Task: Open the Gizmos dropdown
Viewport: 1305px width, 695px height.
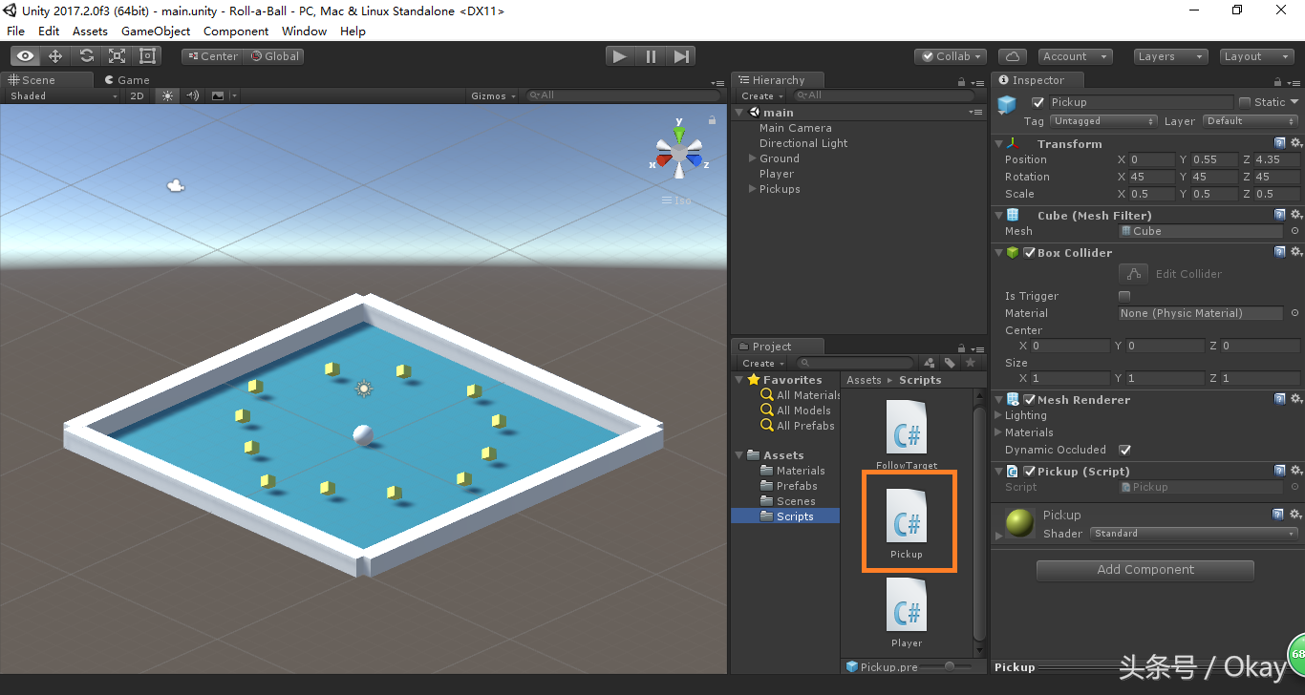Action: [493, 95]
